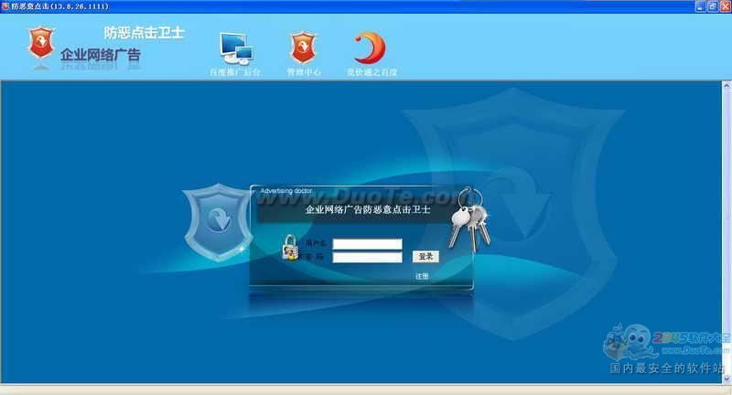
Task: Select the 竞价通之百度 text label
Action: coord(371,71)
